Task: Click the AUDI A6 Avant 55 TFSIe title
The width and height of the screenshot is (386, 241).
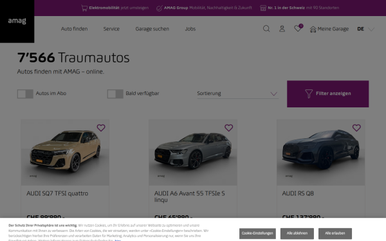Action: [x=190, y=197]
